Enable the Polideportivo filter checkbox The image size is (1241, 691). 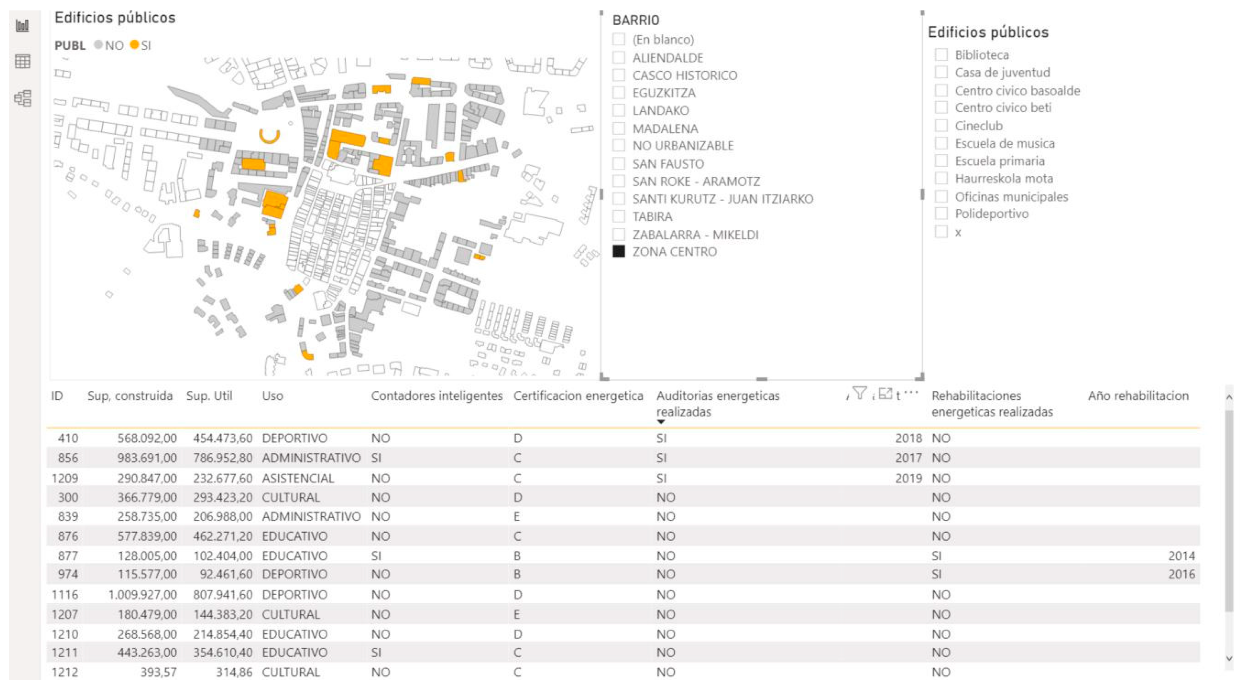[x=941, y=213]
